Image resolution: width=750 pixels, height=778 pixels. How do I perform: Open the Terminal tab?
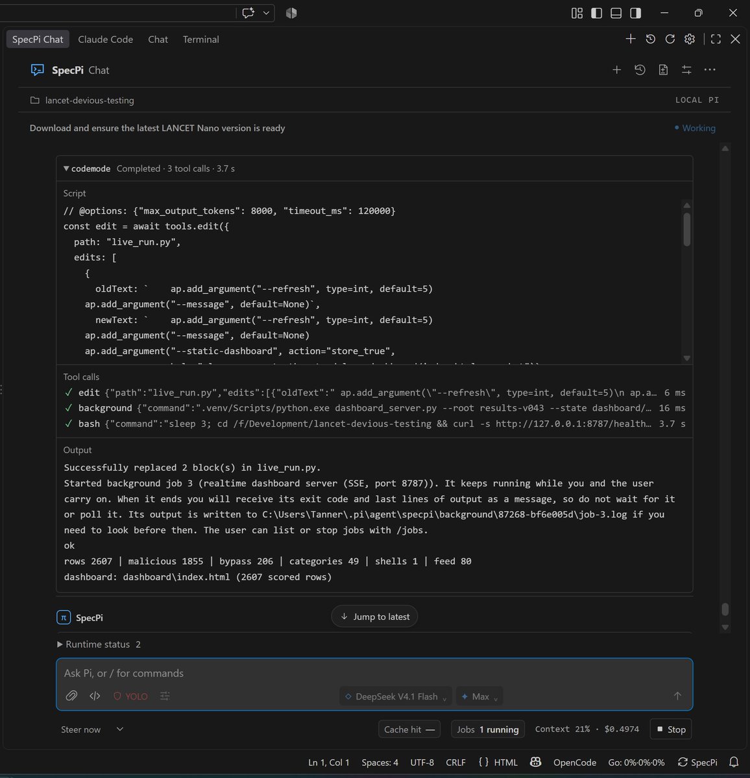200,39
